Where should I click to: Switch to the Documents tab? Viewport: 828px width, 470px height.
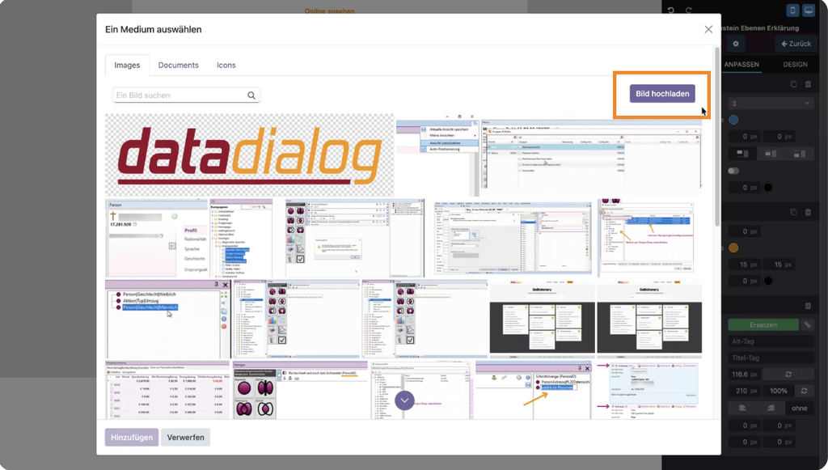pyautogui.click(x=179, y=65)
